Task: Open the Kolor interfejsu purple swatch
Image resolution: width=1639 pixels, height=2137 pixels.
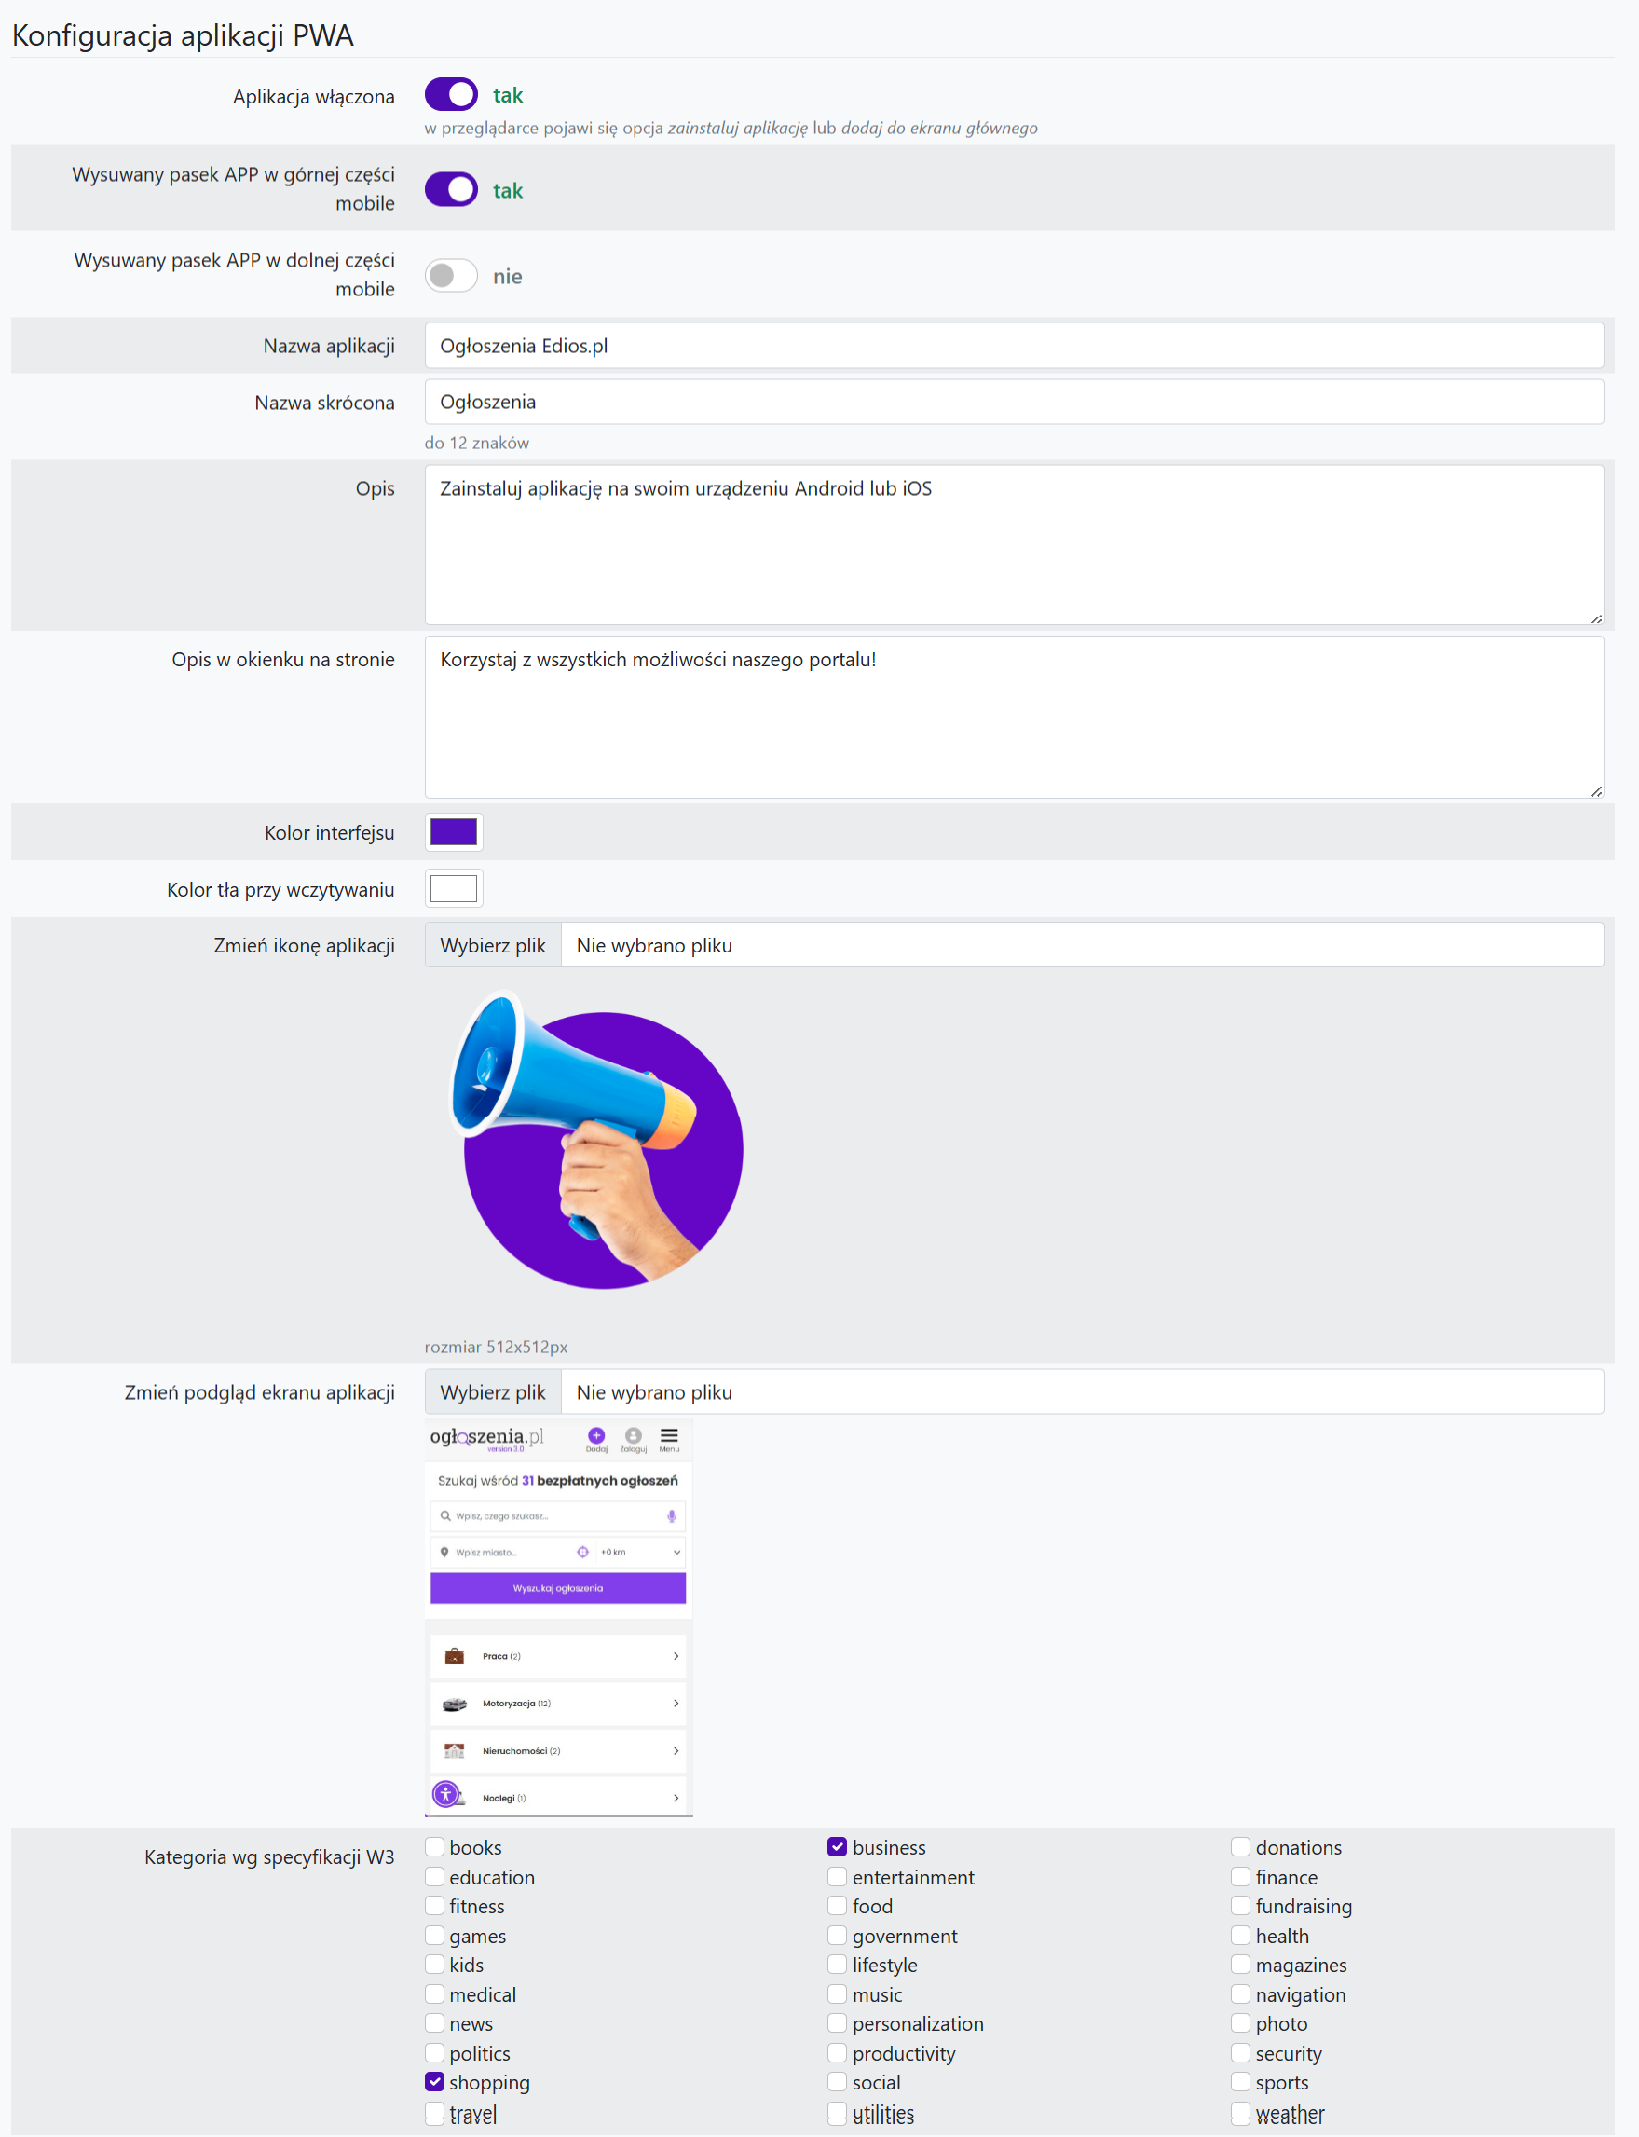Action: coord(454,832)
